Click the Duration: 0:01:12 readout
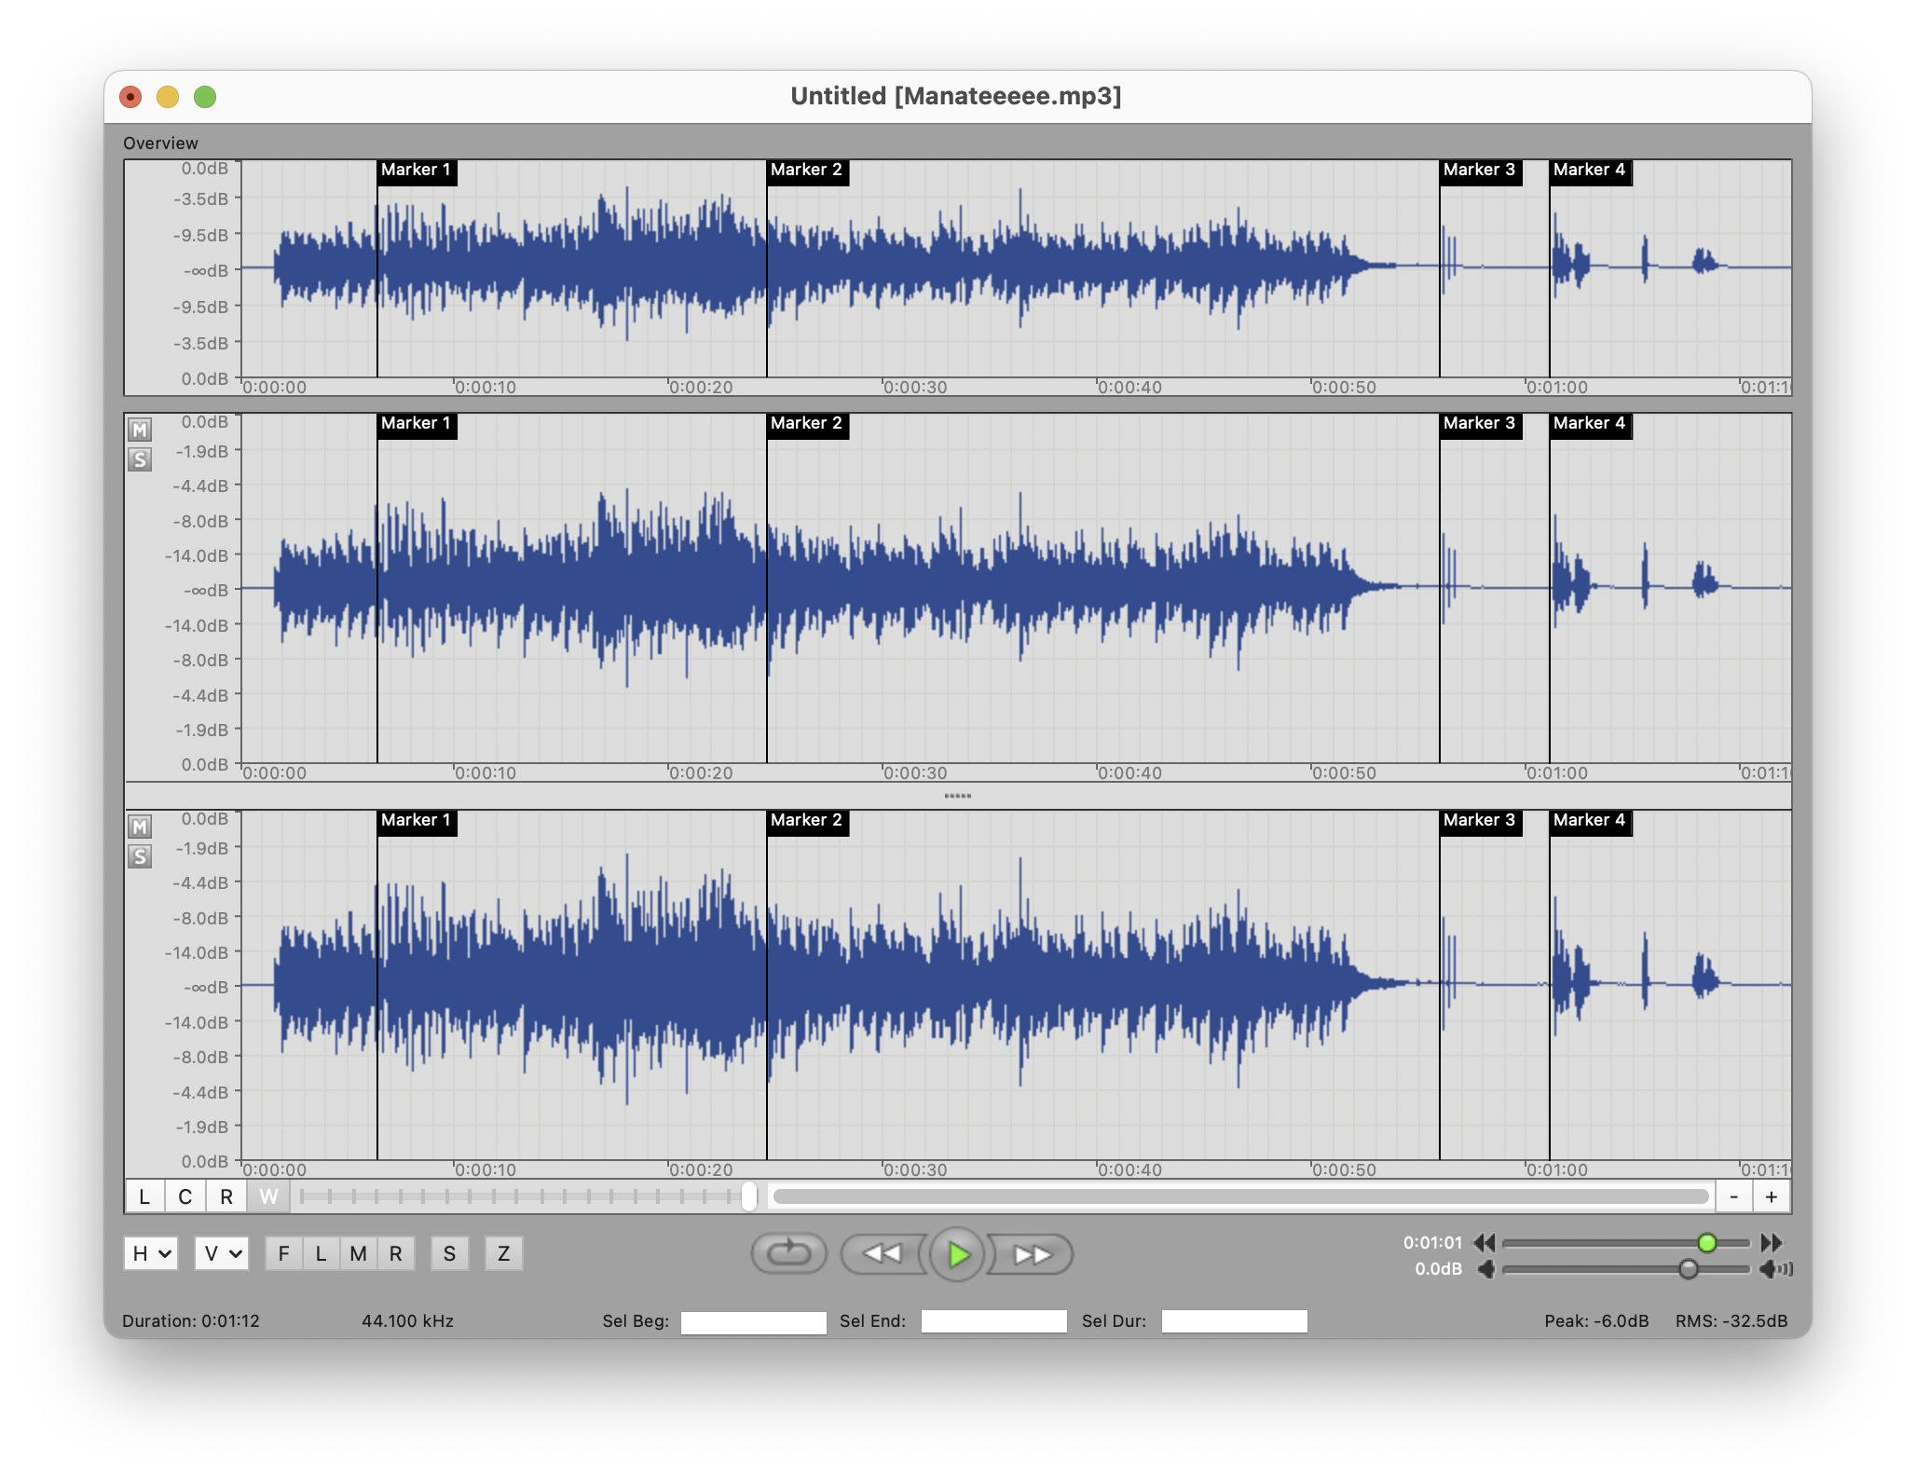This screenshot has width=1916, height=1476. point(191,1321)
